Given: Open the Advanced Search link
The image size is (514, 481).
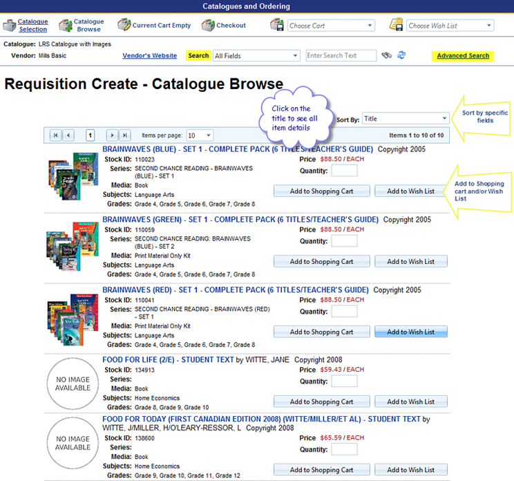Looking at the screenshot, I should [x=463, y=56].
